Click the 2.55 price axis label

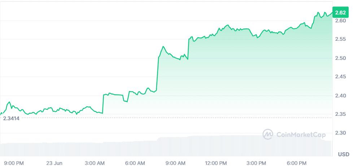coord(340,39)
